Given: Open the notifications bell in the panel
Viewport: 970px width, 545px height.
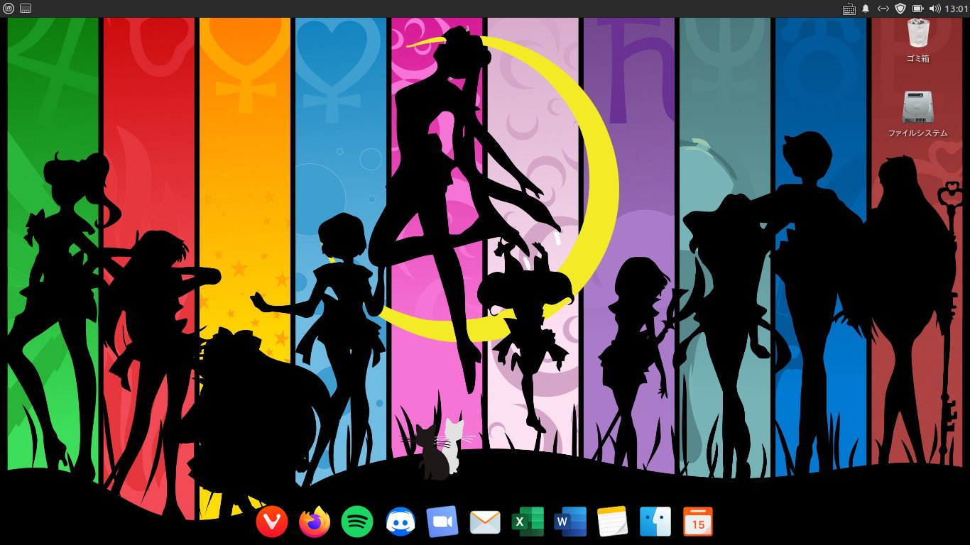Looking at the screenshot, I should (x=866, y=9).
